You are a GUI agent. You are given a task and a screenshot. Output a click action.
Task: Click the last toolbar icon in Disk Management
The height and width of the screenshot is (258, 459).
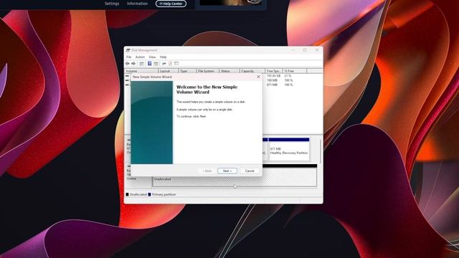[176, 64]
